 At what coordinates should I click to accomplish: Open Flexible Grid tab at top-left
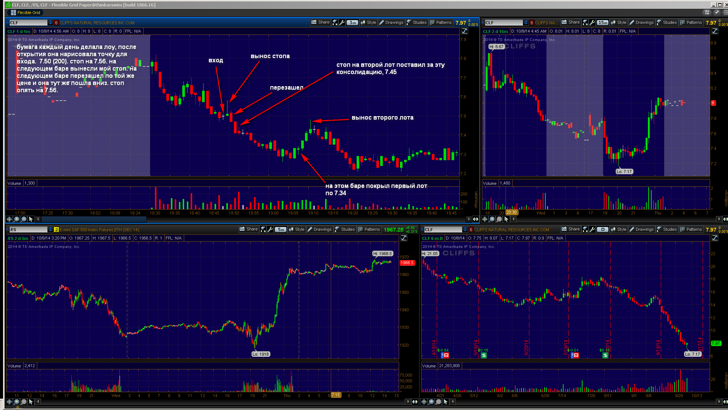coord(25,13)
